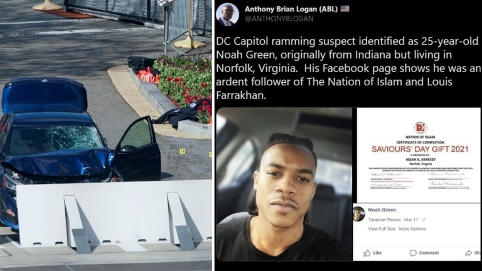
Task: Select View Full Size
Action: pos(382,229)
